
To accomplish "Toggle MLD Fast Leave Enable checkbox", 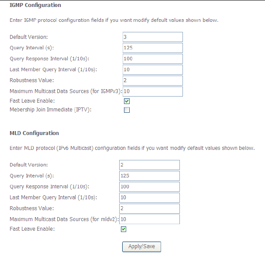I will click(124, 229).
